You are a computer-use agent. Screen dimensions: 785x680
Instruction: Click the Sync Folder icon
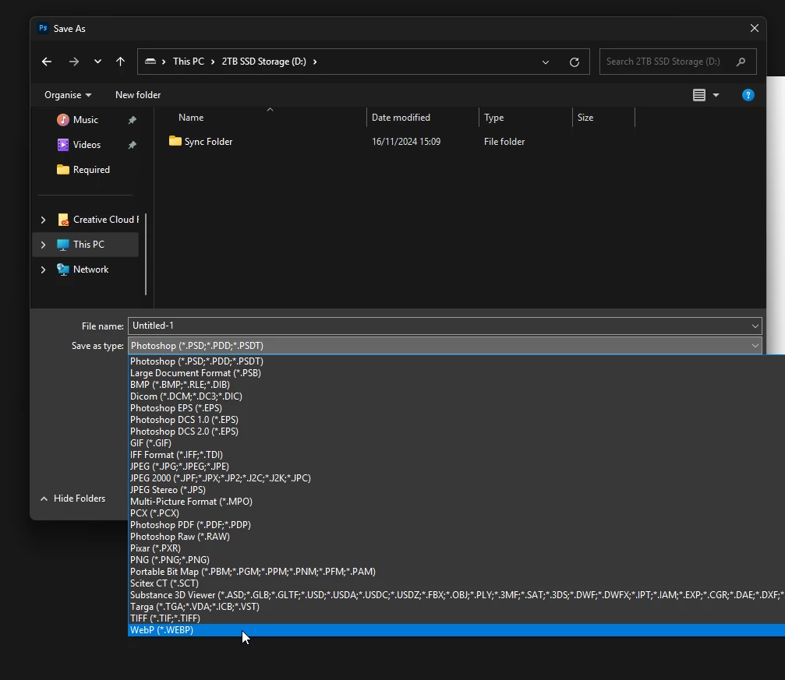tap(175, 141)
